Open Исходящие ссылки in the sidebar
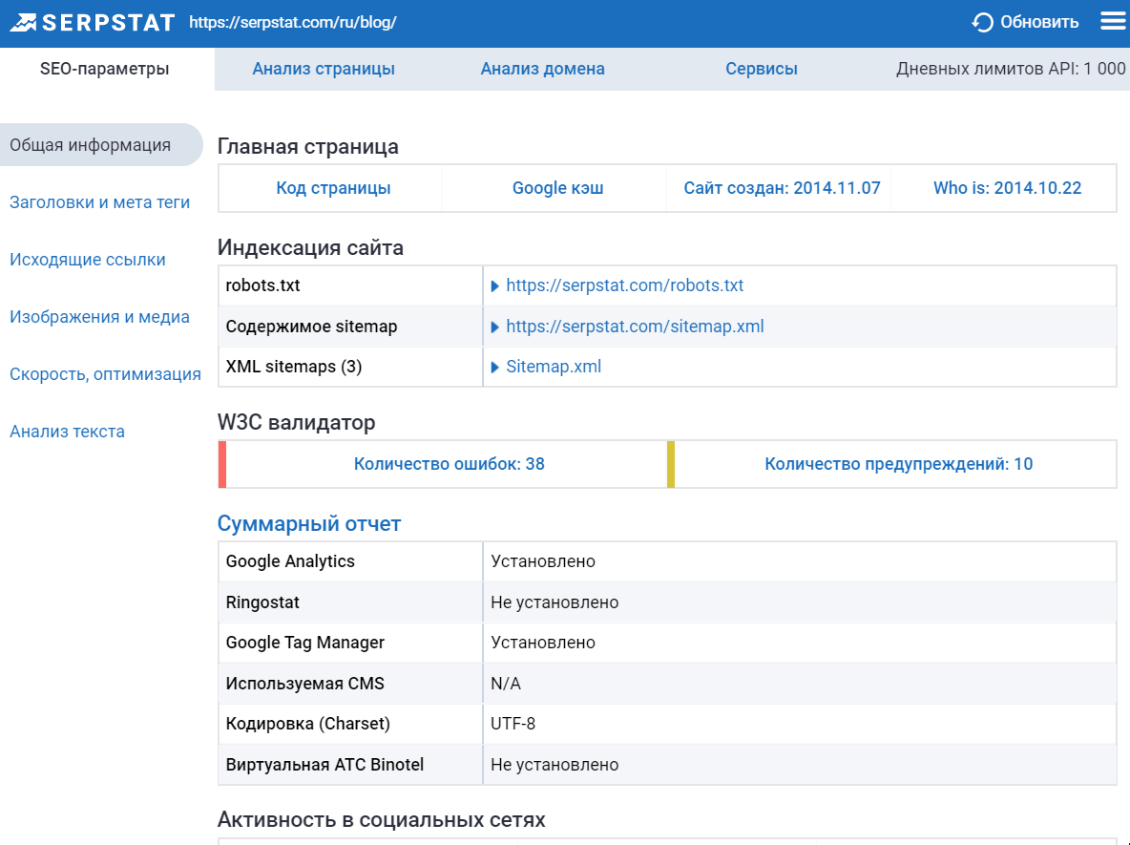The width and height of the screenshot is (1130, 845). [87, 260]
